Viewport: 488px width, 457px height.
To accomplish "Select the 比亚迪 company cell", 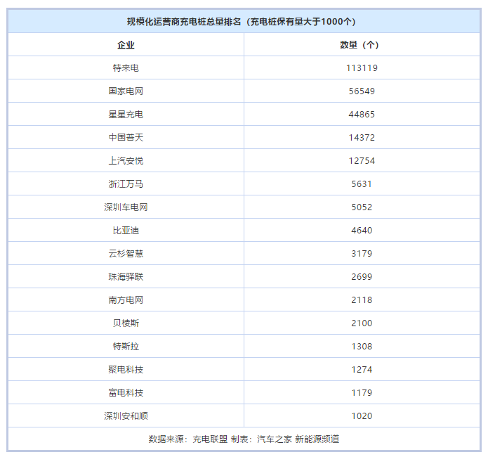I will click(x=126, y=231).
